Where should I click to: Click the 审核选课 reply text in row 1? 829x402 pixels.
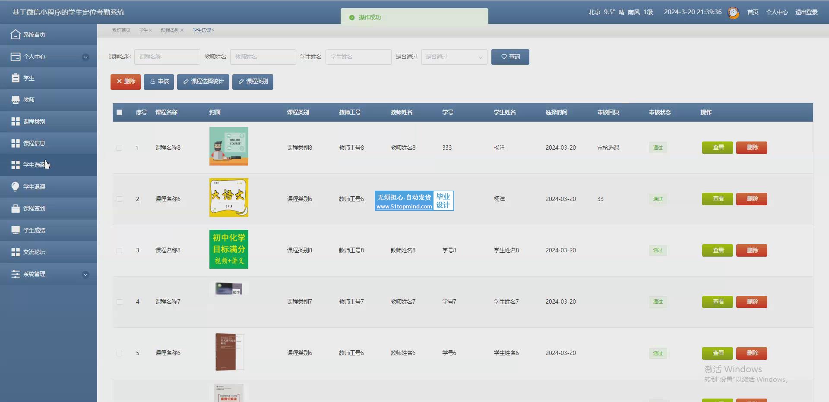tap(608, 148)
